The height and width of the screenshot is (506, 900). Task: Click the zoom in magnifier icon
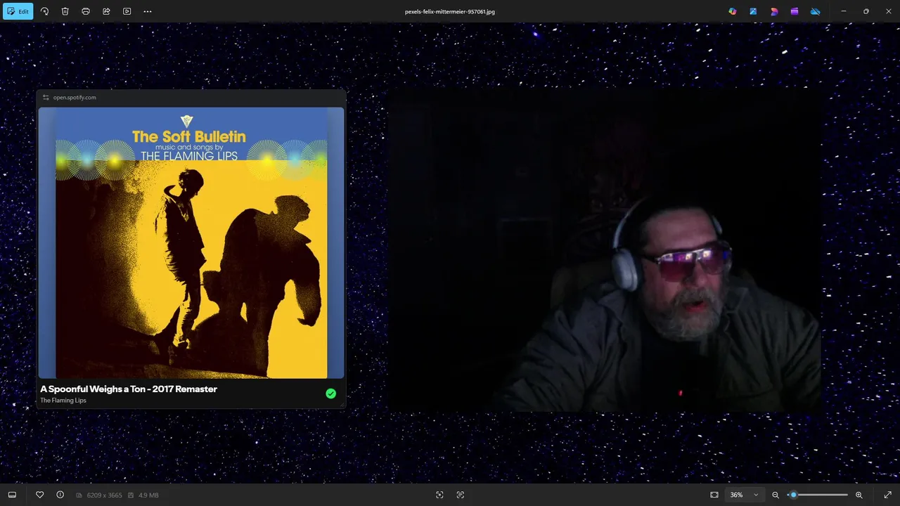(859, 495)
